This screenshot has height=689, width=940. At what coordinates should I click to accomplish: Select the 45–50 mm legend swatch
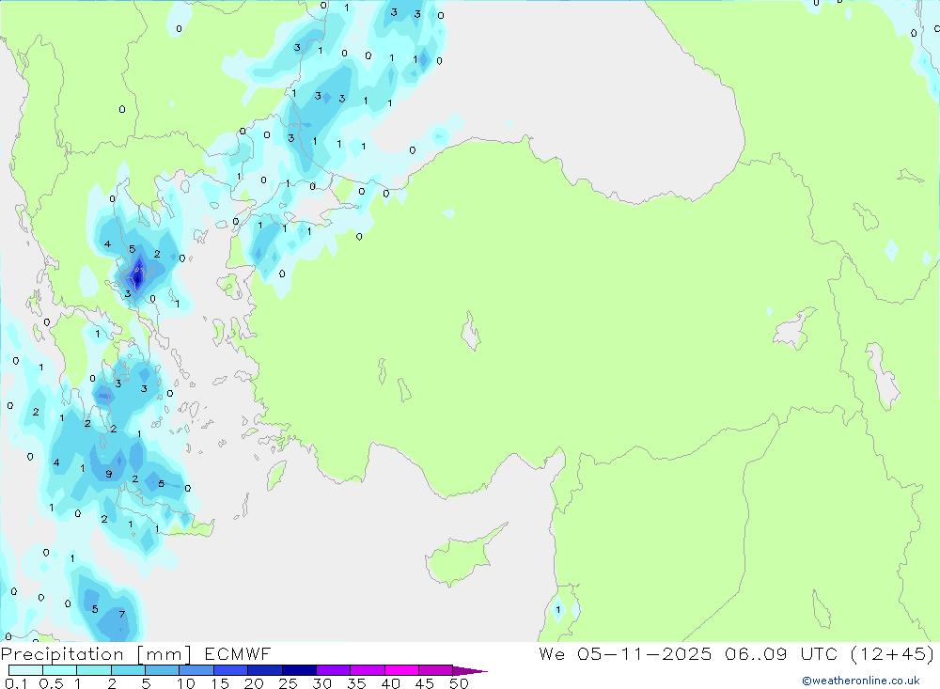[436, 670]
